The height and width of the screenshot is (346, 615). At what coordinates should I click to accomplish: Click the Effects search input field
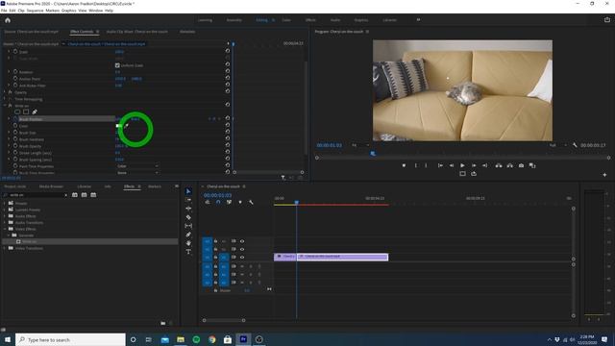[x=36, y=195]
